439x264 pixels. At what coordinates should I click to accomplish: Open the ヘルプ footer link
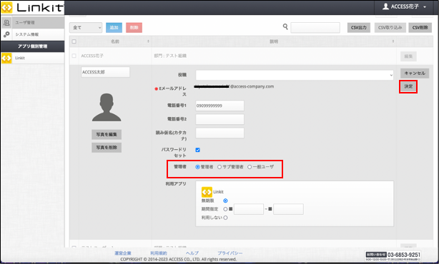192,253
